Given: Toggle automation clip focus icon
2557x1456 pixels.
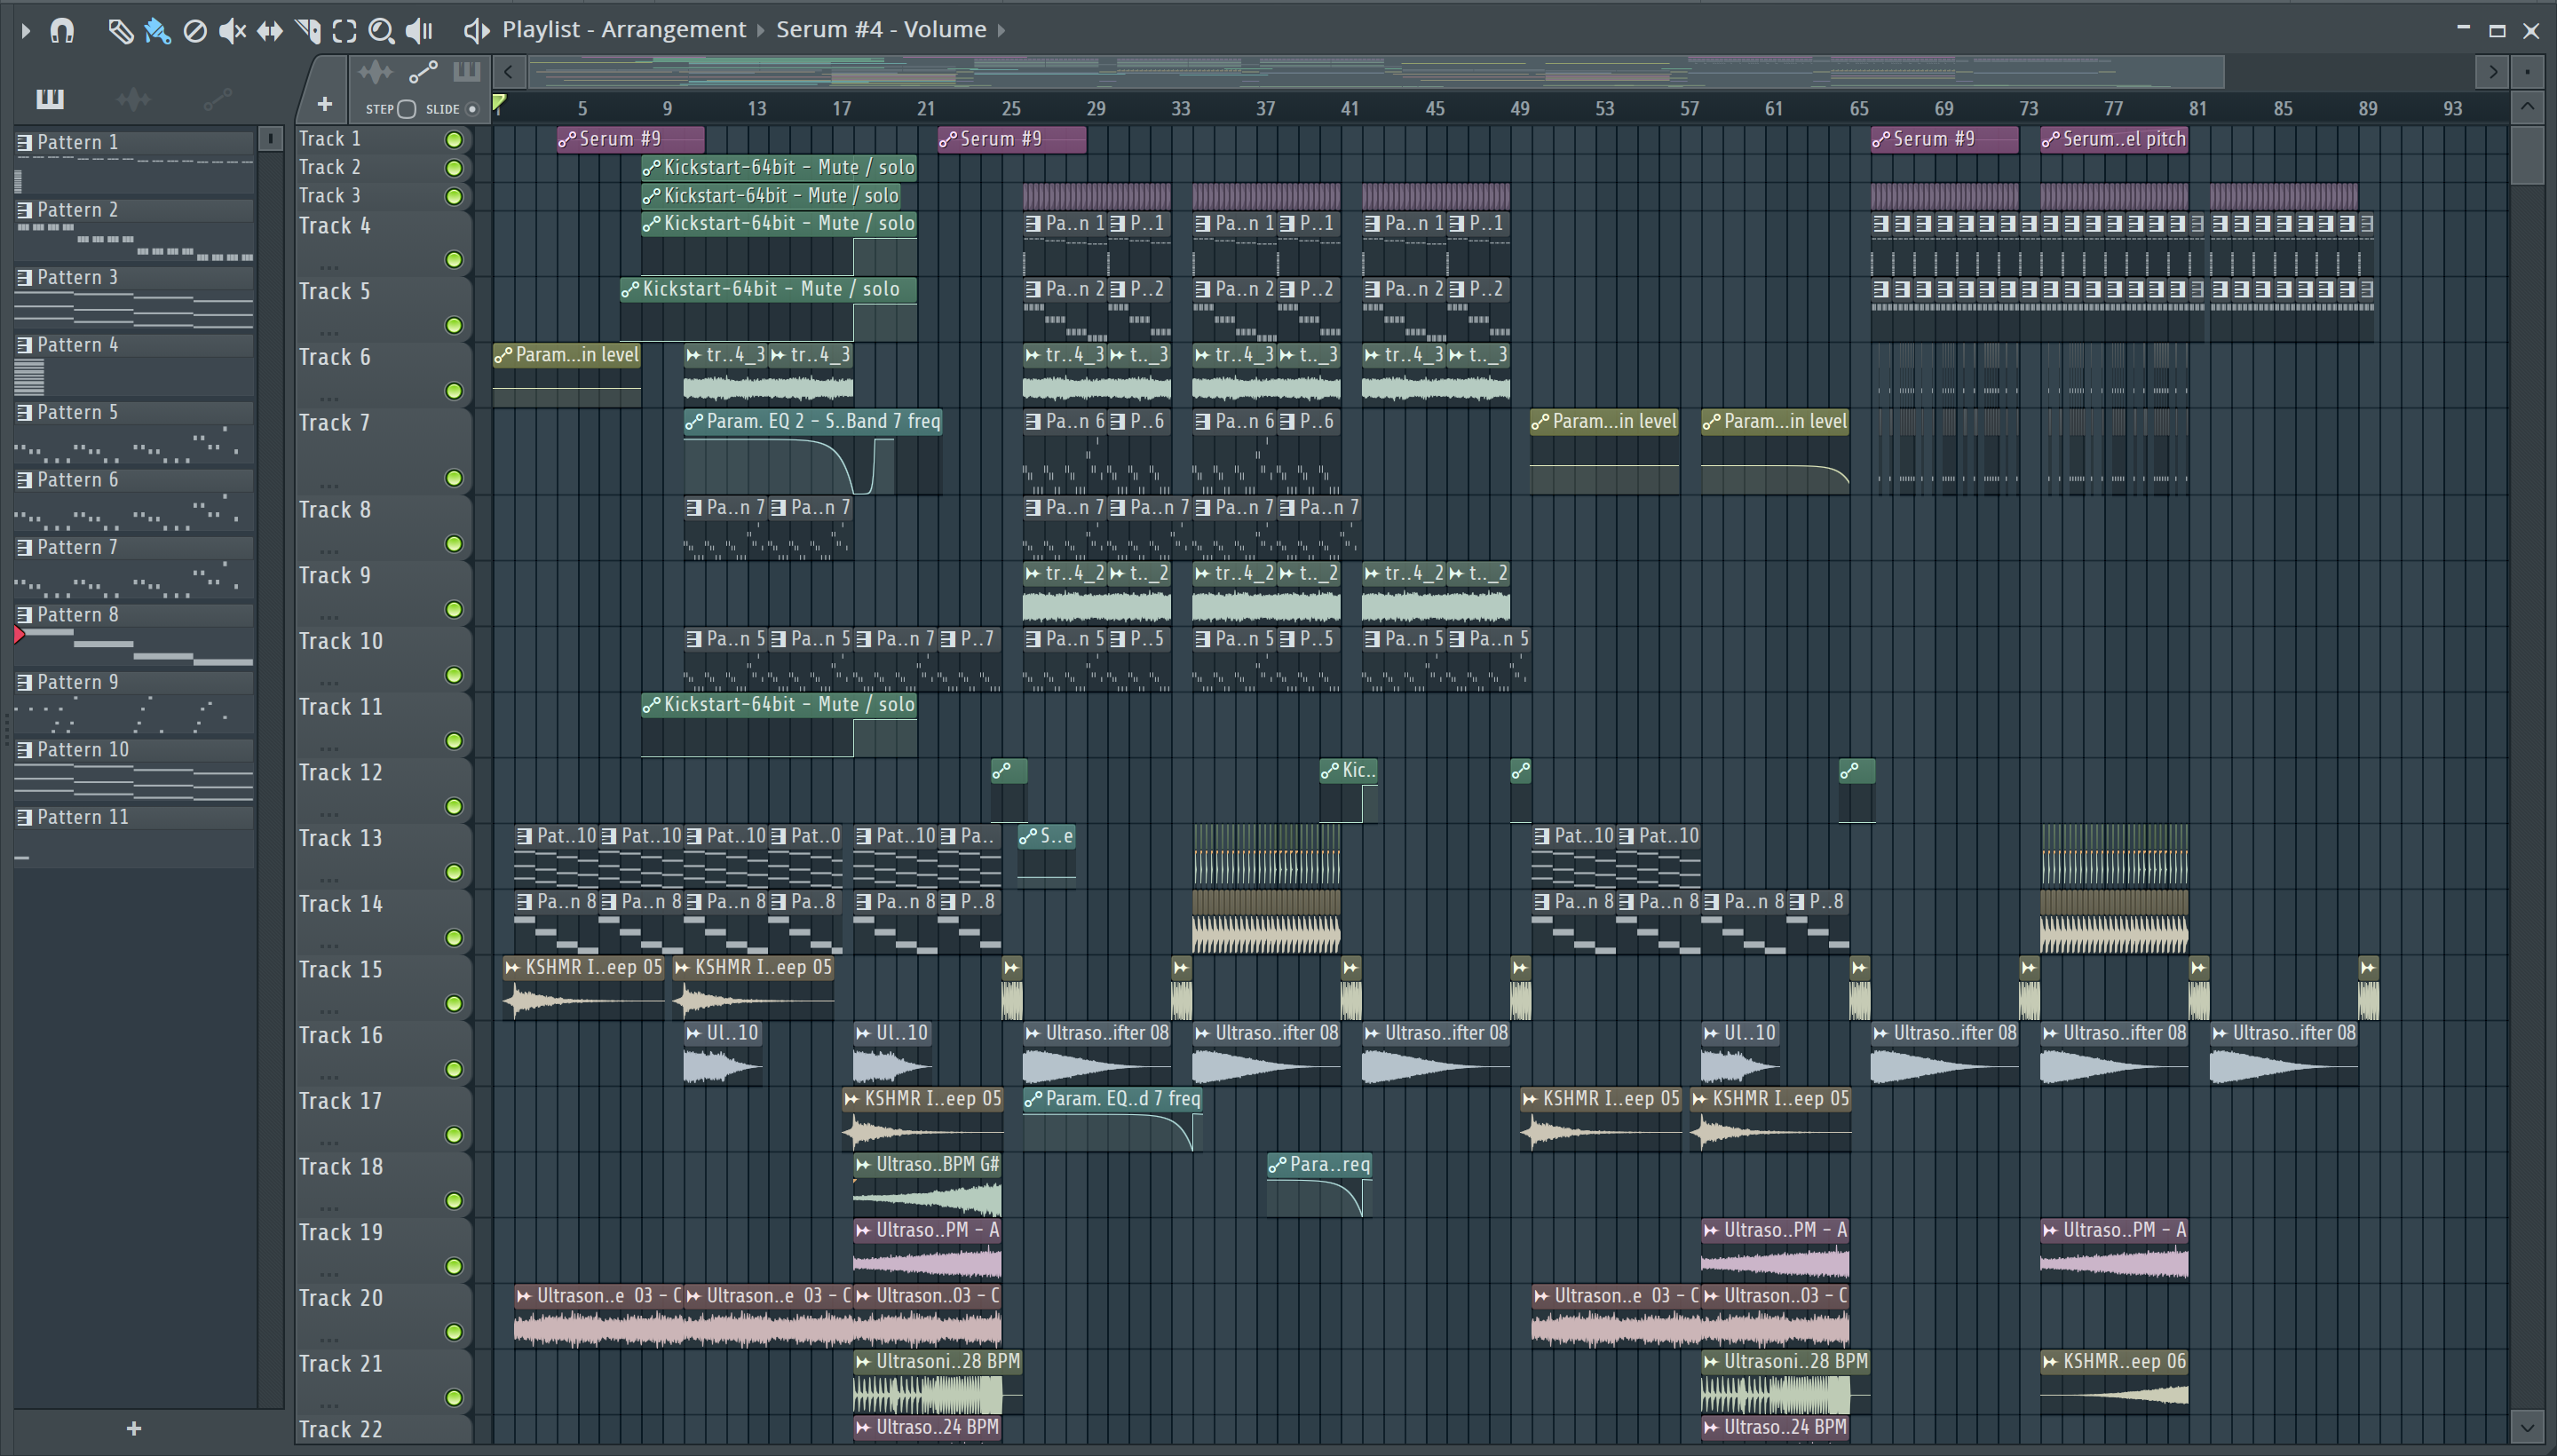Looking at the screenshot, I should [423, 72].
